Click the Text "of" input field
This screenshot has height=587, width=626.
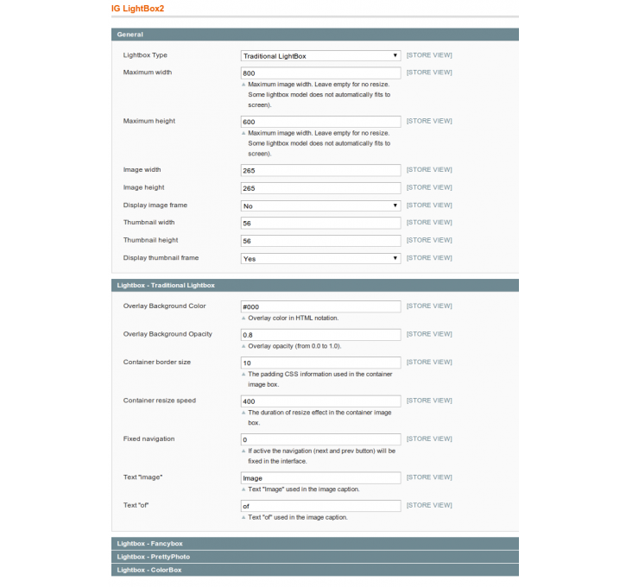tap(320, 506)
